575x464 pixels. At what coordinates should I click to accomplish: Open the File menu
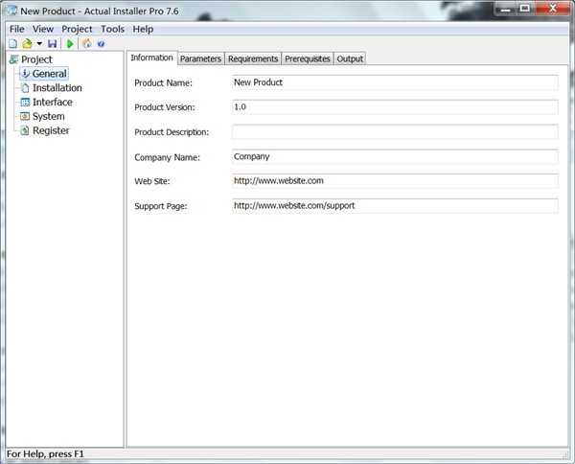click(x=17, y=29)
